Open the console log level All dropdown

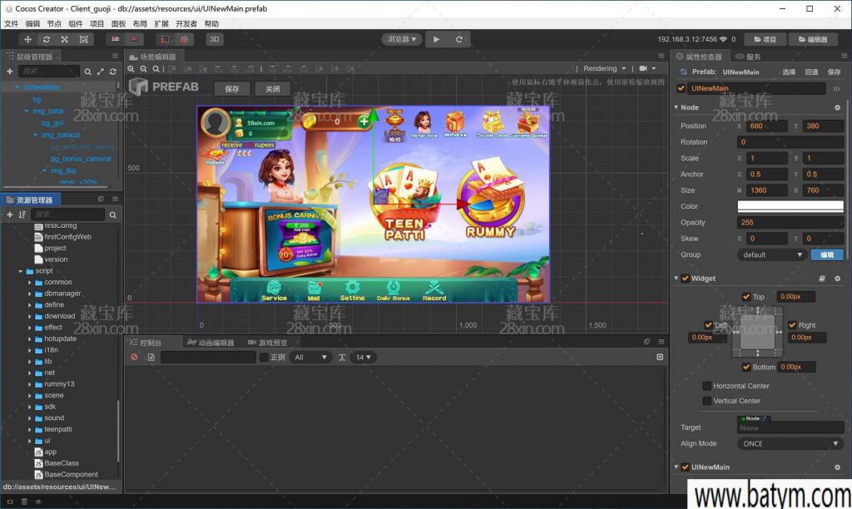click(311, 357)
